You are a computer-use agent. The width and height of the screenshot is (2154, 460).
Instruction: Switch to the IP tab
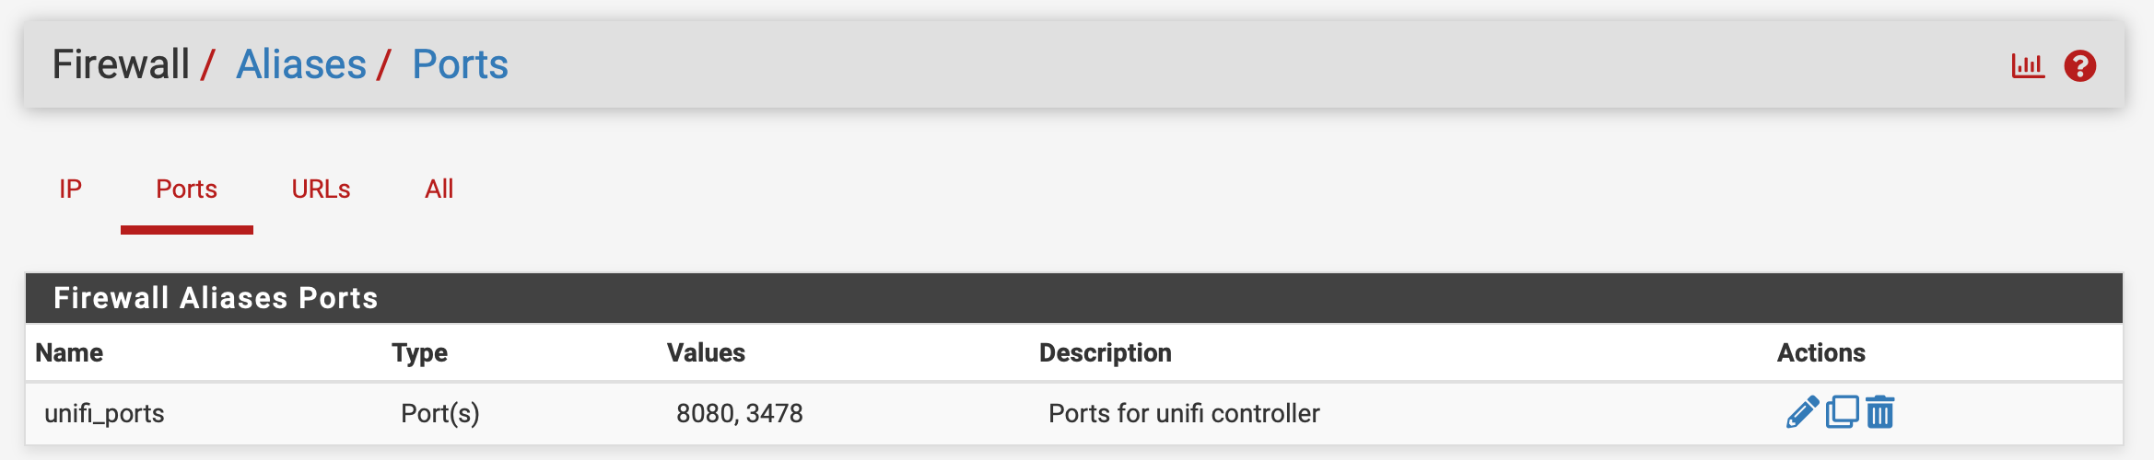coord(71,189)
